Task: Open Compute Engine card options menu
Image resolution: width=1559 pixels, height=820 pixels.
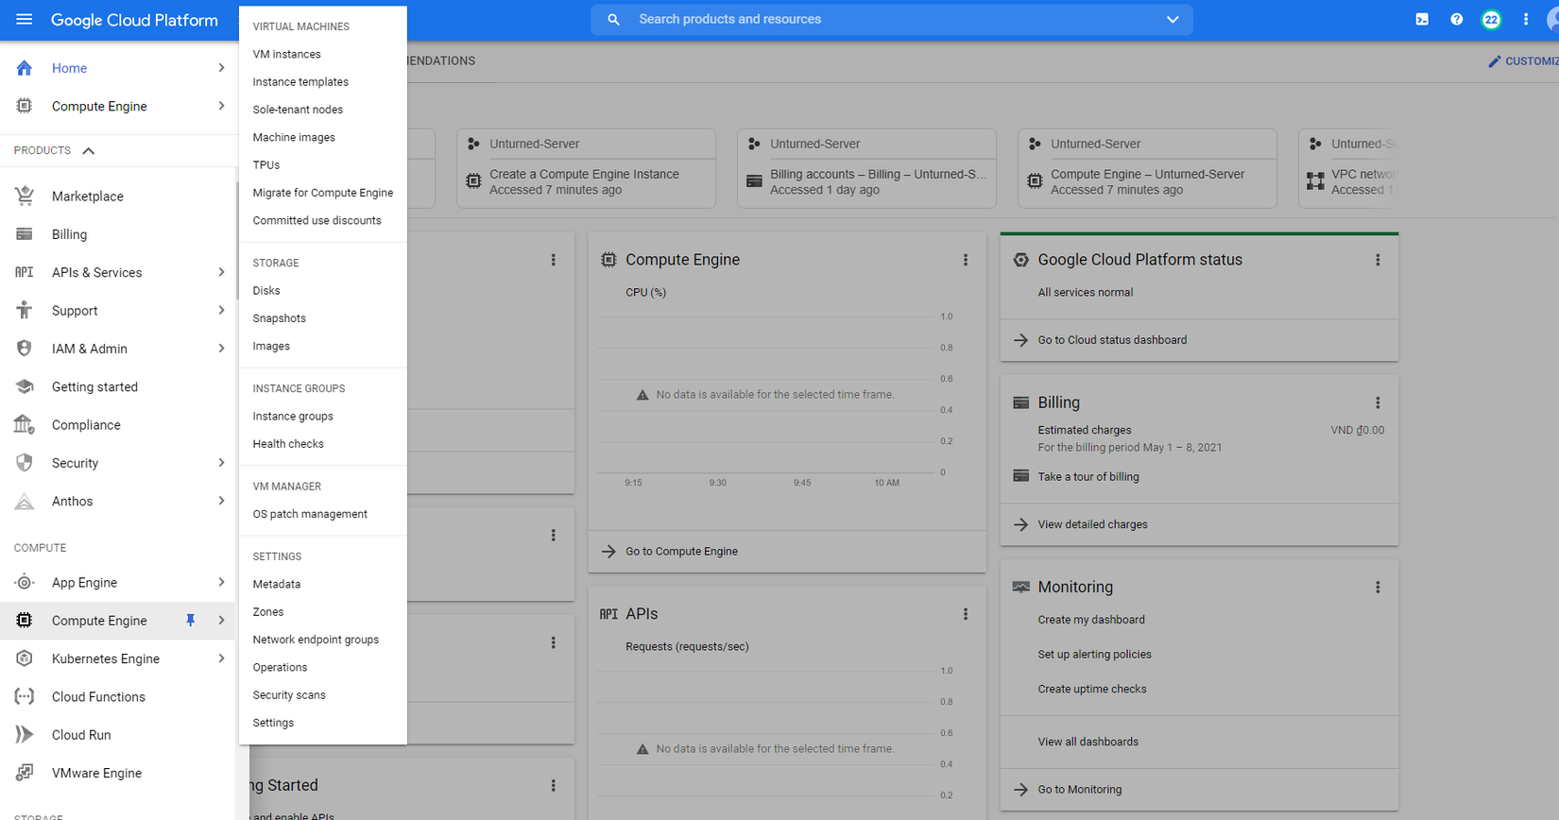Action: click(x=966, y=260)
